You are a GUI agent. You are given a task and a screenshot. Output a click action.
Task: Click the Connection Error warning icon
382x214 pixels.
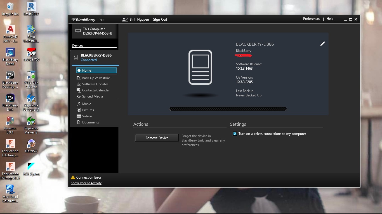pos(73,177)
